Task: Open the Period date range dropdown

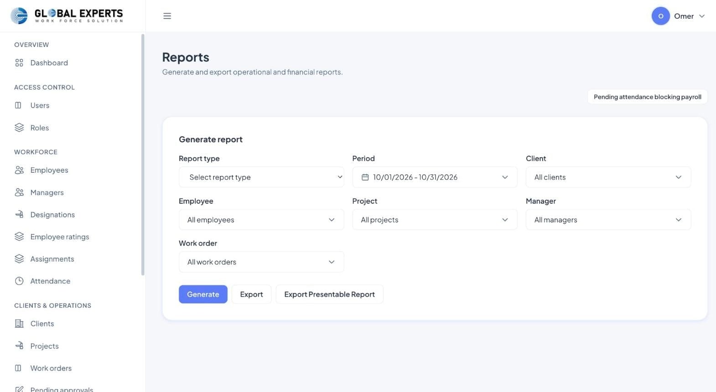Action: [x=435, y=177]
